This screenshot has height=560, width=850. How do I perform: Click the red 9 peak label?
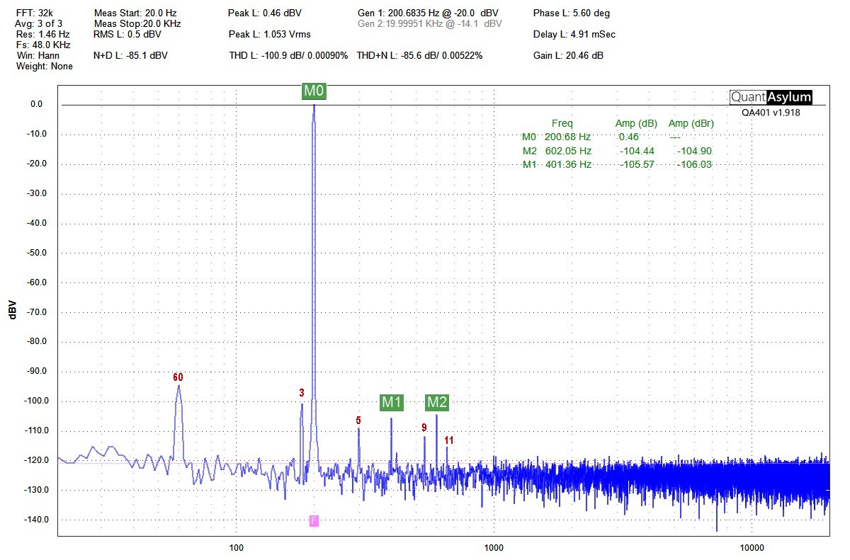[x=424, y=428]
